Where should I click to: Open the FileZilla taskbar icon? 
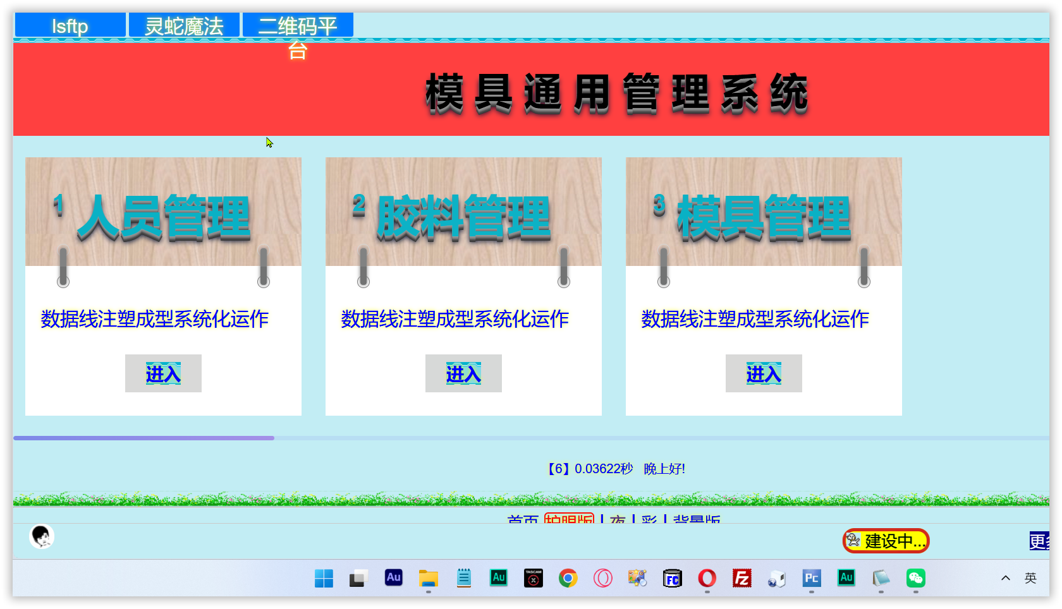[742, 578]
